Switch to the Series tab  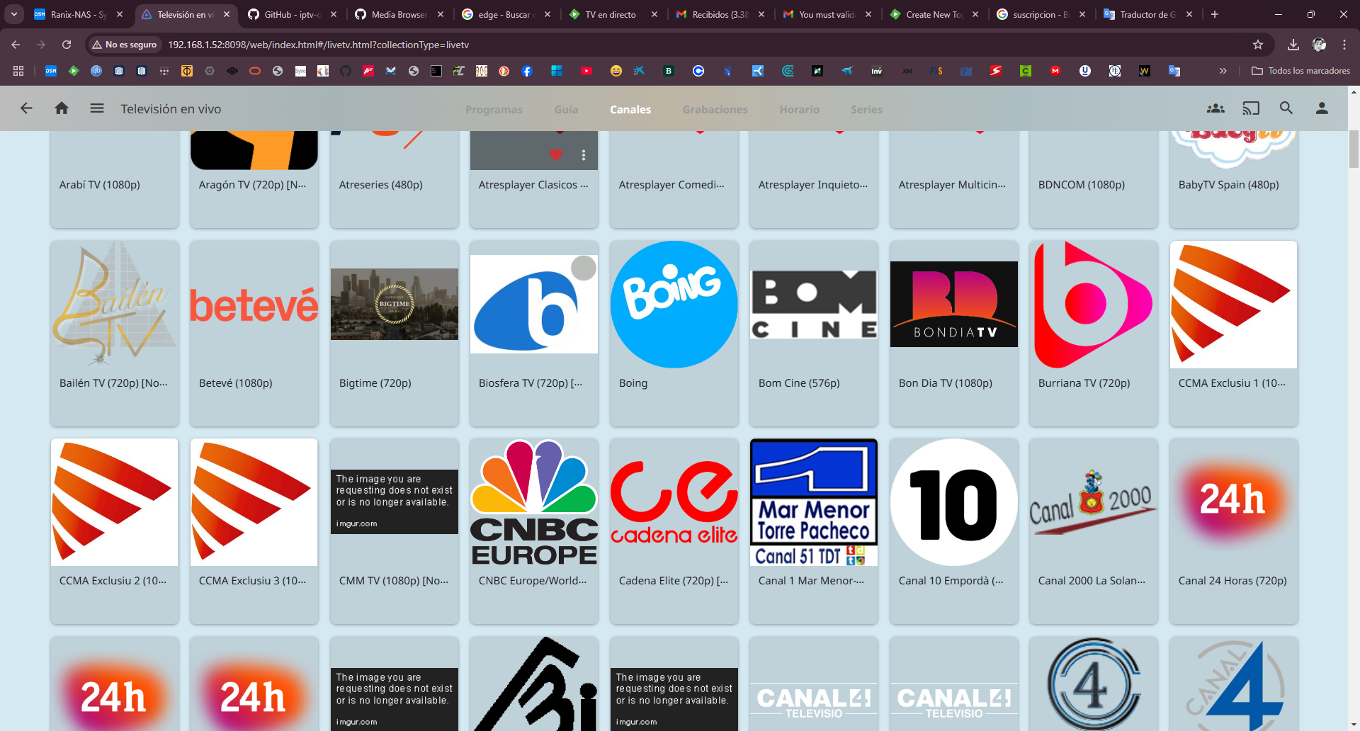[867, 110]
